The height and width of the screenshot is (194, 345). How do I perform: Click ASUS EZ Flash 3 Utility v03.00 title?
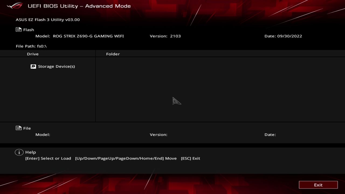click(x=48, y=20)
